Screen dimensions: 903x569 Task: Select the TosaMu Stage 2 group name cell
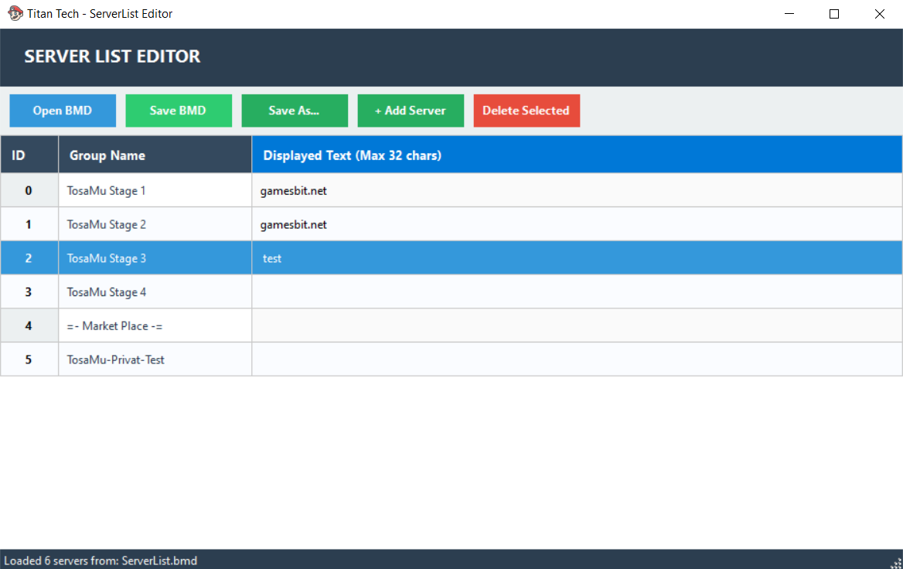(x=155, y=224)
